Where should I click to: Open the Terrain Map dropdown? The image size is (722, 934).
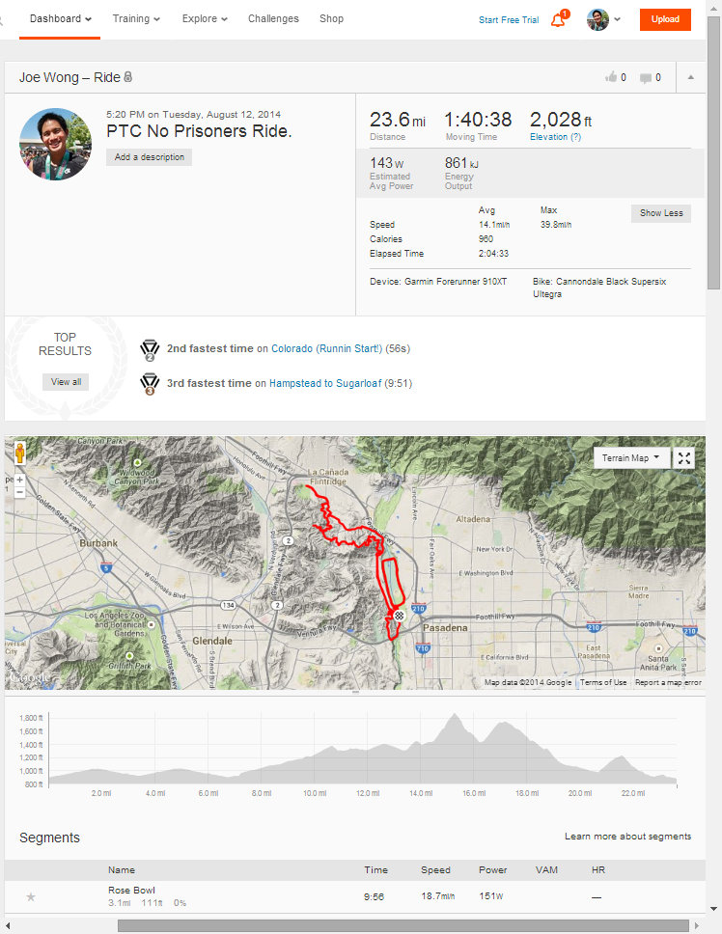pos(632,458)
